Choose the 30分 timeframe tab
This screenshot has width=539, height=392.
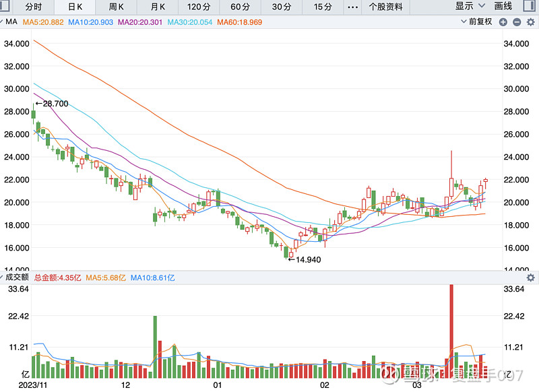click(x=282, y=7)
